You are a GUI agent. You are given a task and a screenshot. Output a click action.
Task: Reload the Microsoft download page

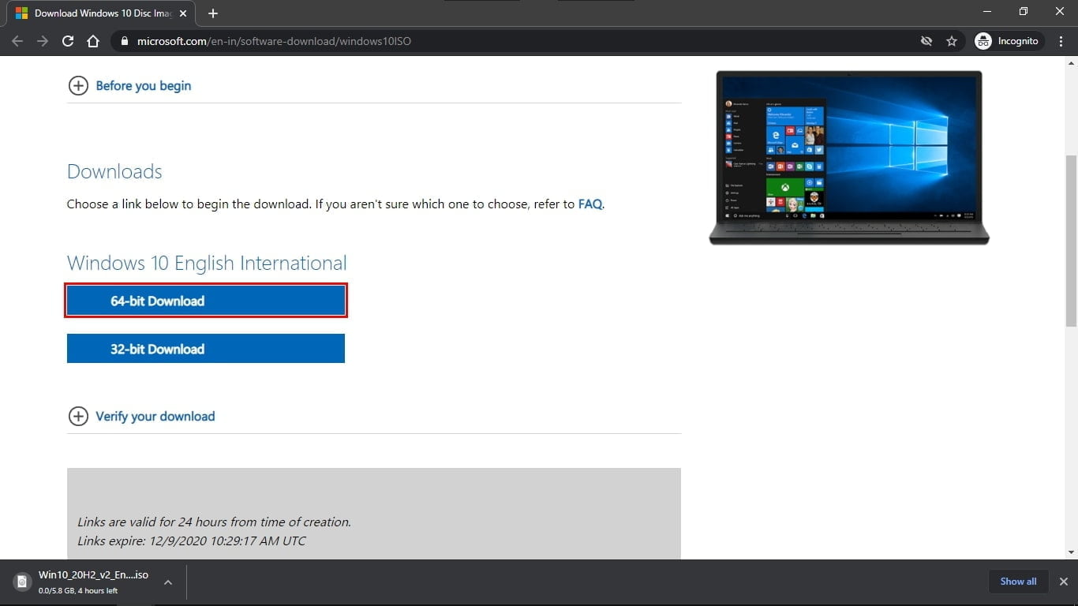[68, 41]
